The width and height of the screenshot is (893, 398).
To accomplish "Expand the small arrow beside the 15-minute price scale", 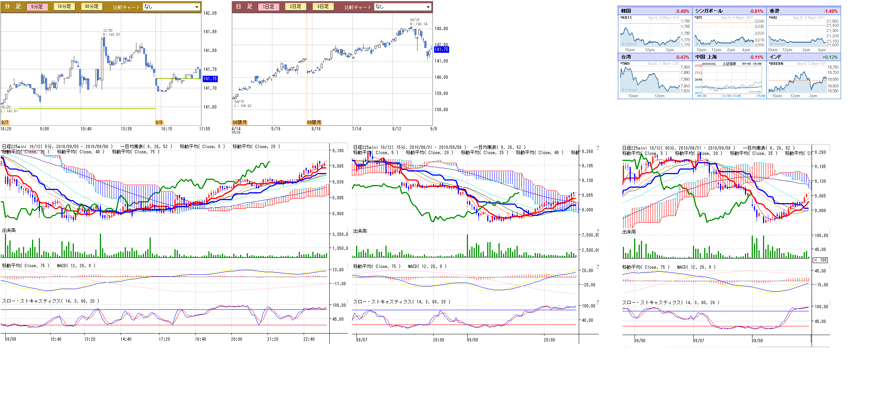I will click(598, 147).
